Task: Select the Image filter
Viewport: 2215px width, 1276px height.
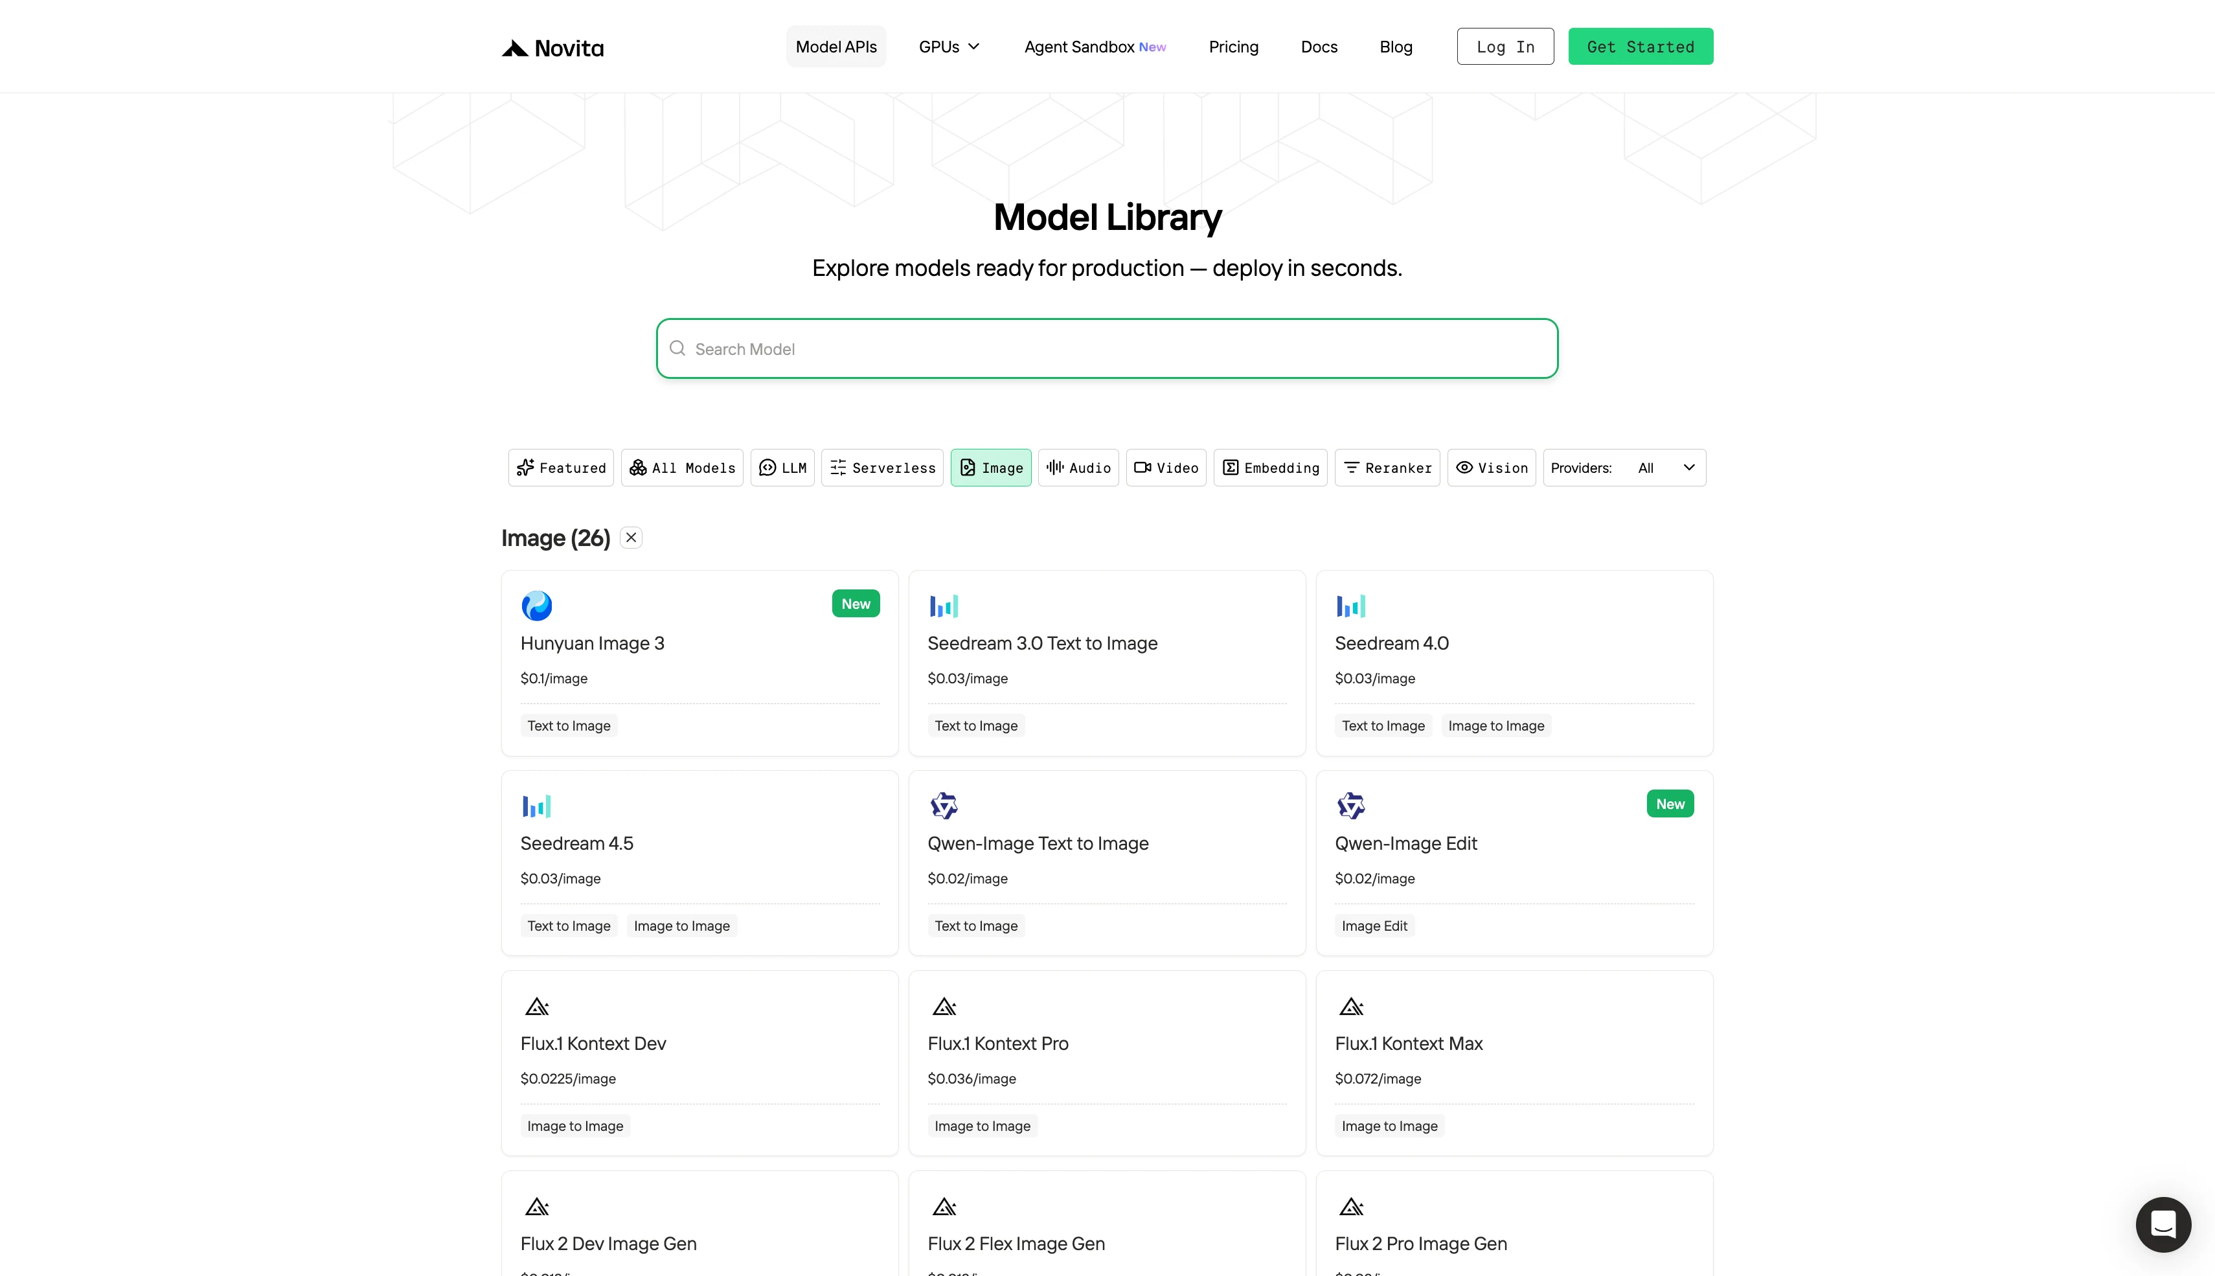Action: coord(991,468)
